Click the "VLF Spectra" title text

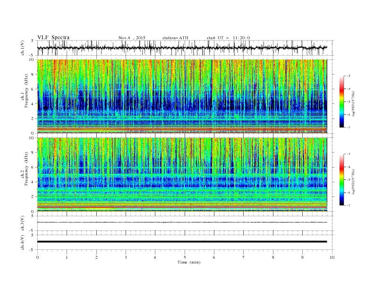click(x=53, y=37)
